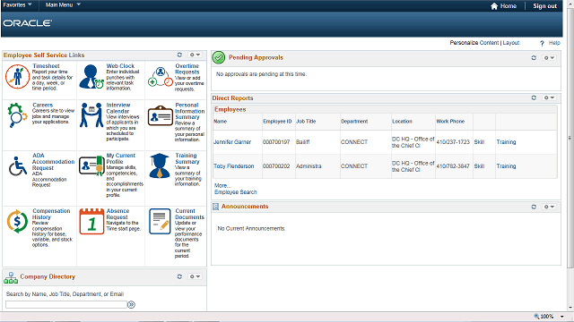Open the zoom level dropdown arrow
The height and width of the screenshot is (322, 574).
pyautogui.click(x=561, y=317)
